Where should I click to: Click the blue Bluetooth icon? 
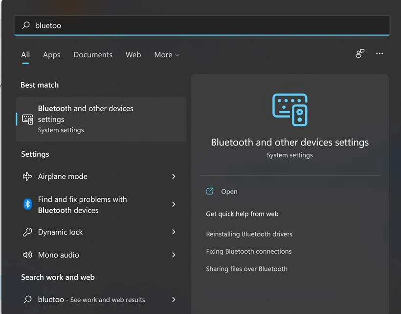[27, 204]
